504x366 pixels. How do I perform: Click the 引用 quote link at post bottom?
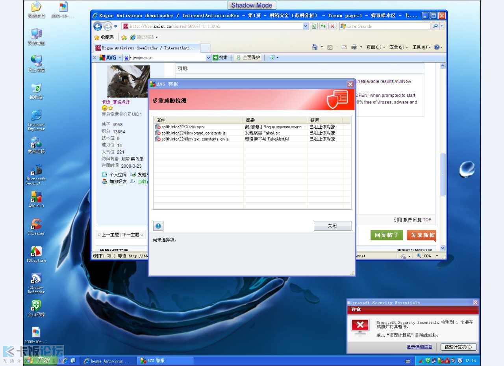(x=398, y=220)
